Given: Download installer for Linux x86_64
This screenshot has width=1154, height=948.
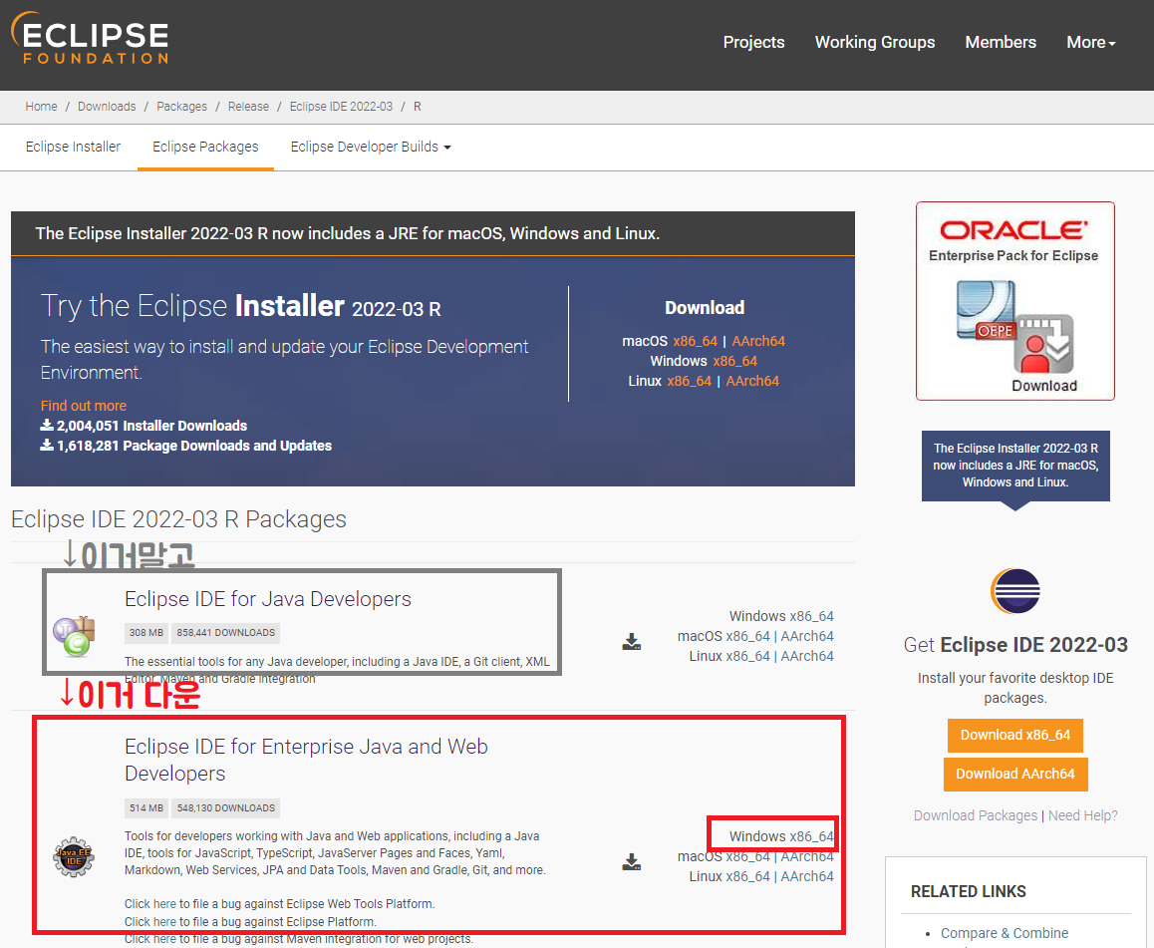Looking at the screenshot, I should tap(689, 381).
